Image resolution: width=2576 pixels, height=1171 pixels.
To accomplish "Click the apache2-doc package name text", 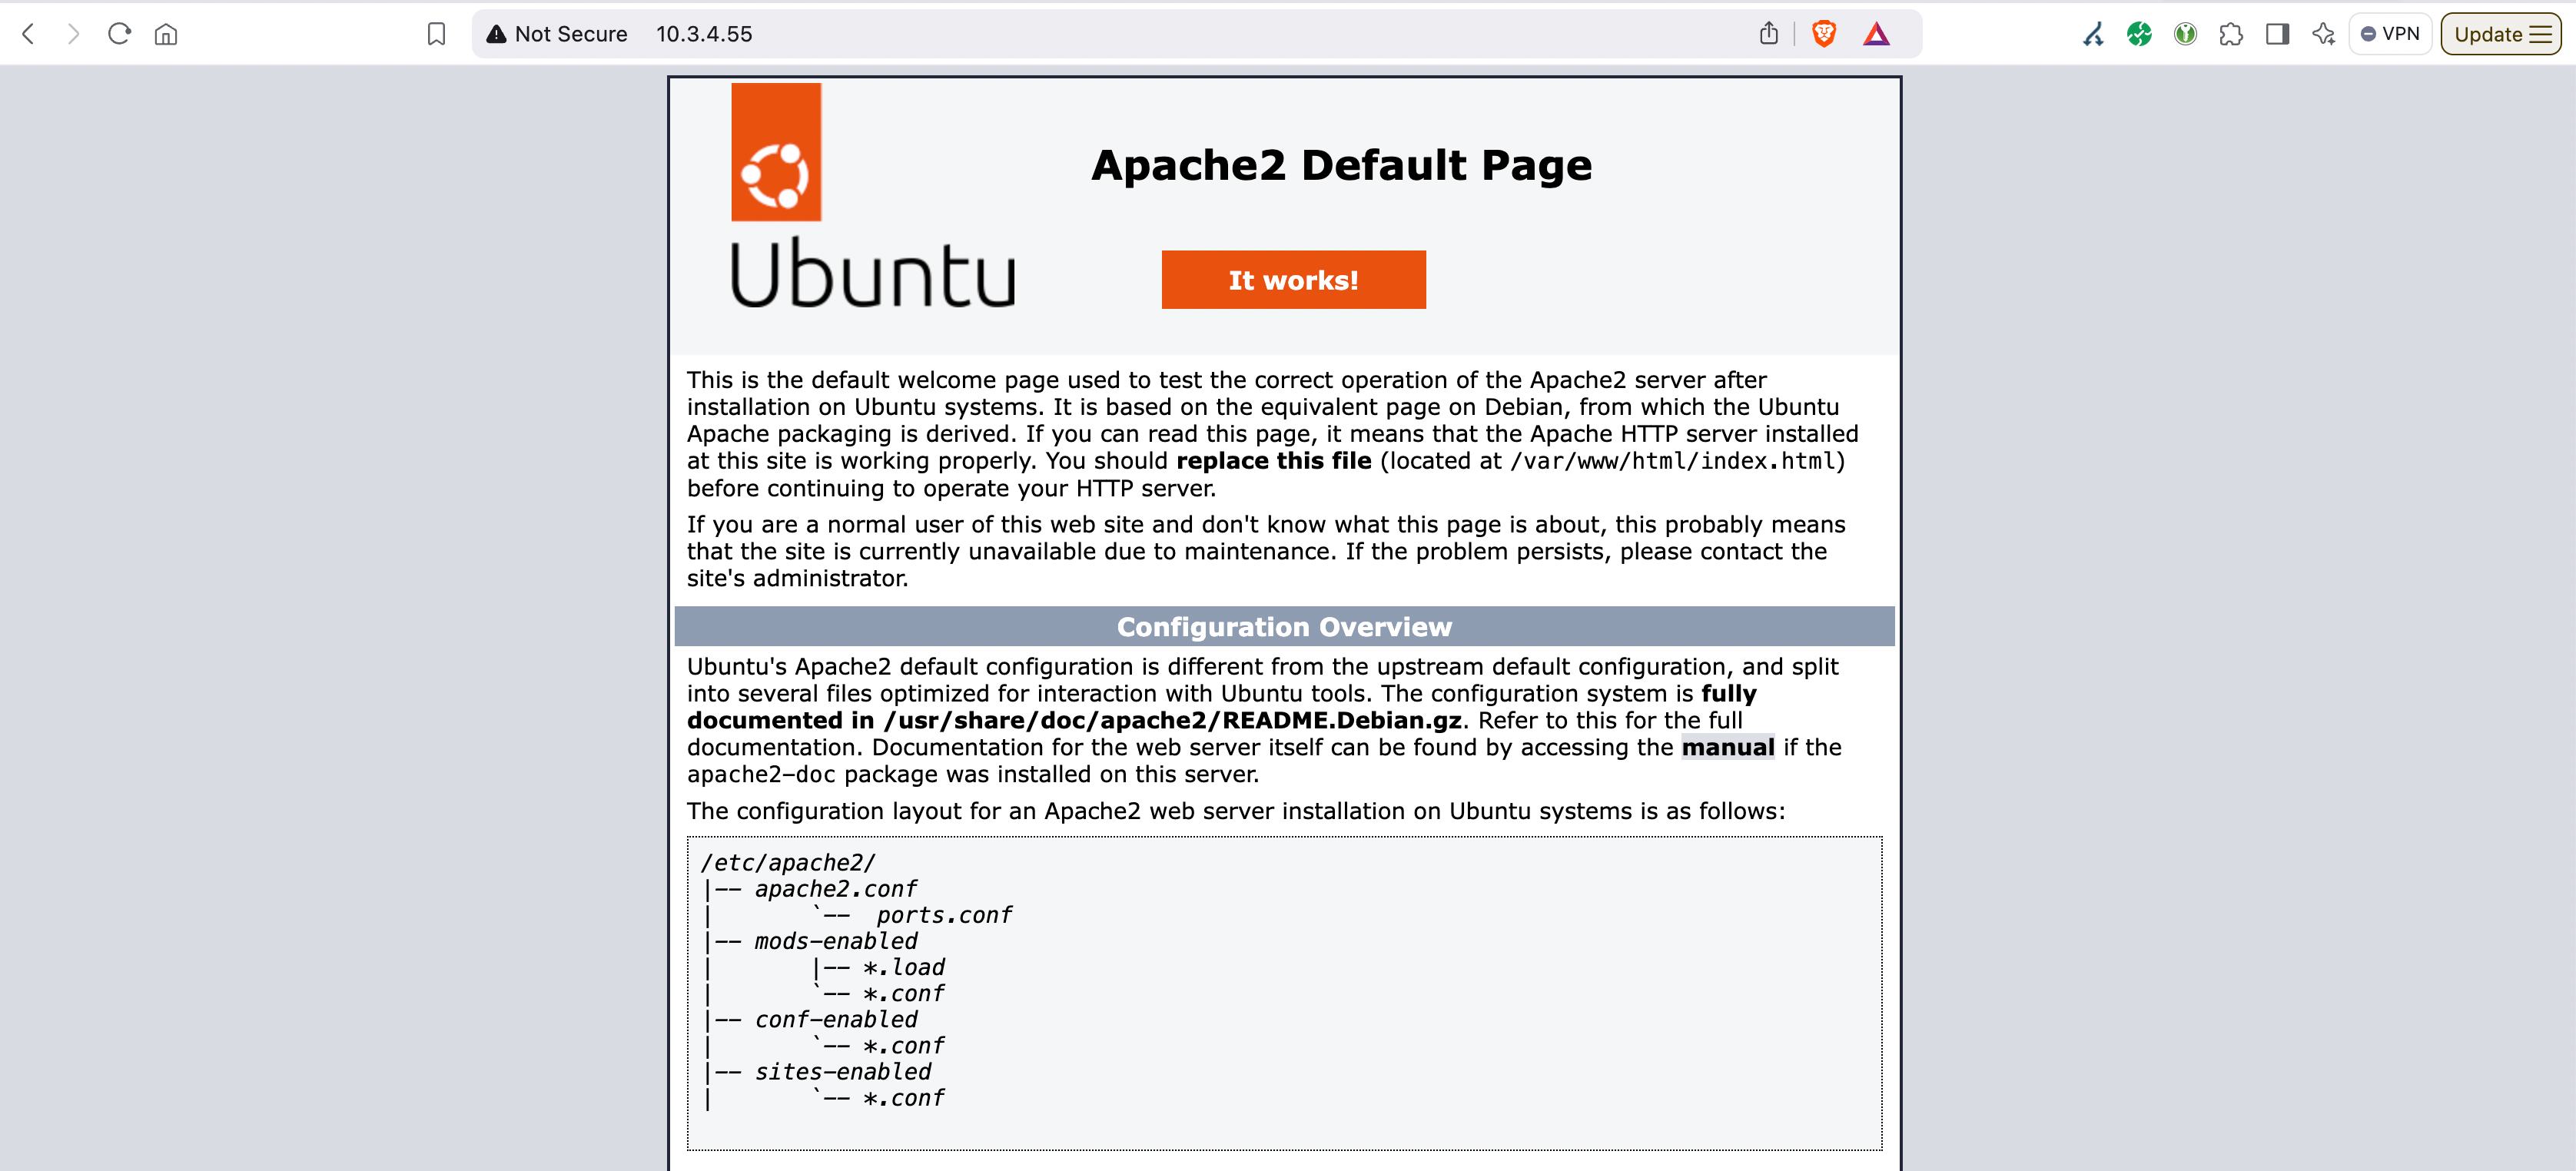I will pyautogui.click(x=761, y=774).
